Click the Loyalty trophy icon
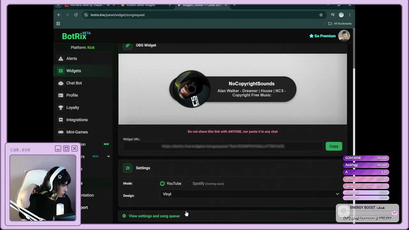Screen dimensions: 409x230 (x=61, y=108)
